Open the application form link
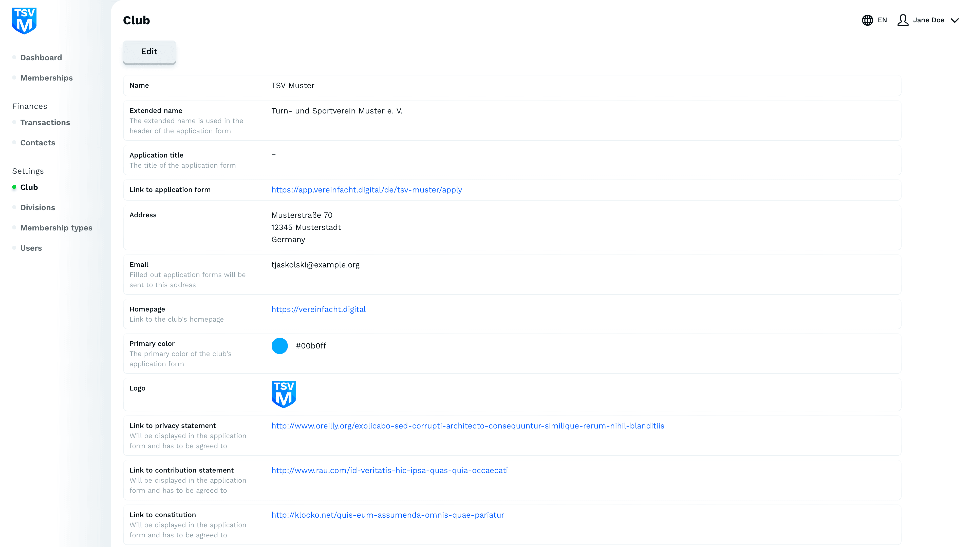The height and width of the screenshot is (547, 973). tap(366, 190)
